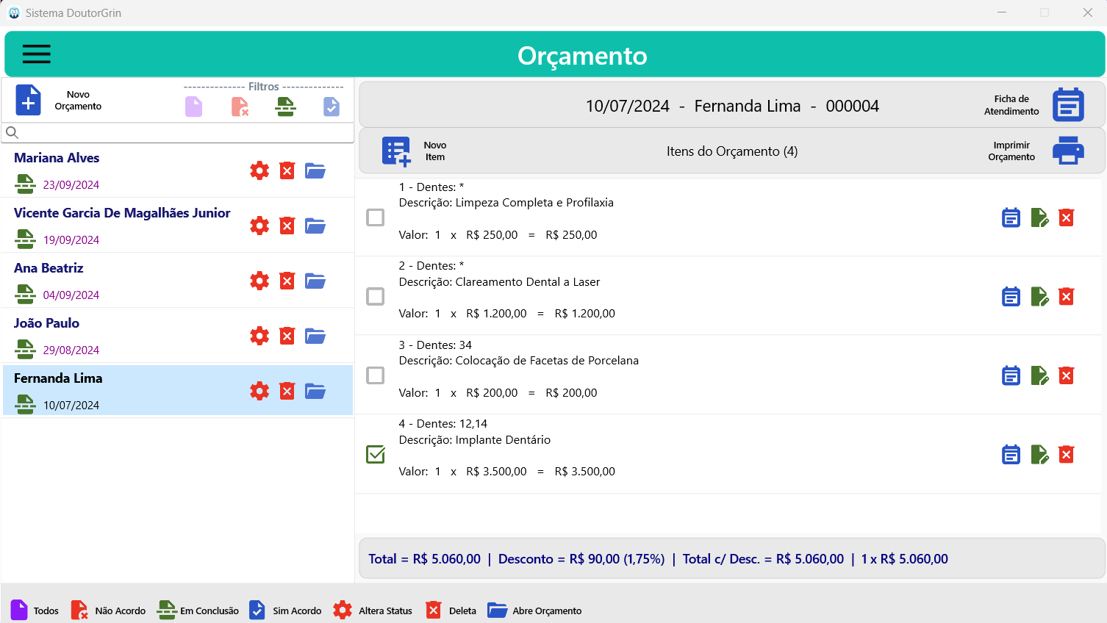Viewport: 1107px width, 623px height.
Task: Delete the Clareamento Dental a Laser item
Action: 1066,296
